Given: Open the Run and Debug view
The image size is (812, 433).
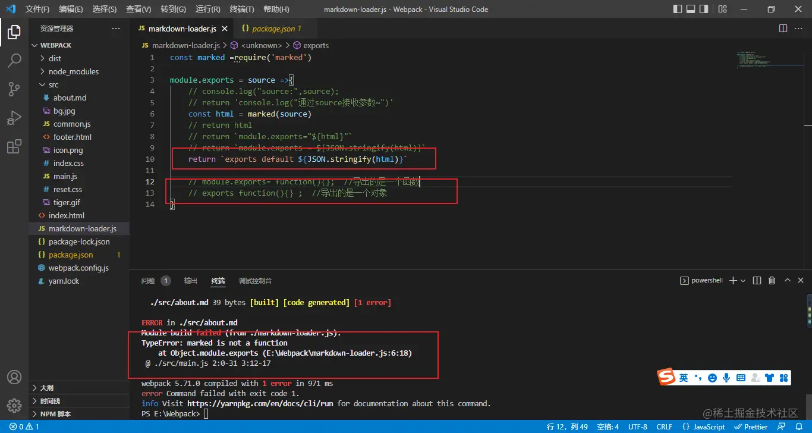Looking at the screenshot, I should click(14, 118).
